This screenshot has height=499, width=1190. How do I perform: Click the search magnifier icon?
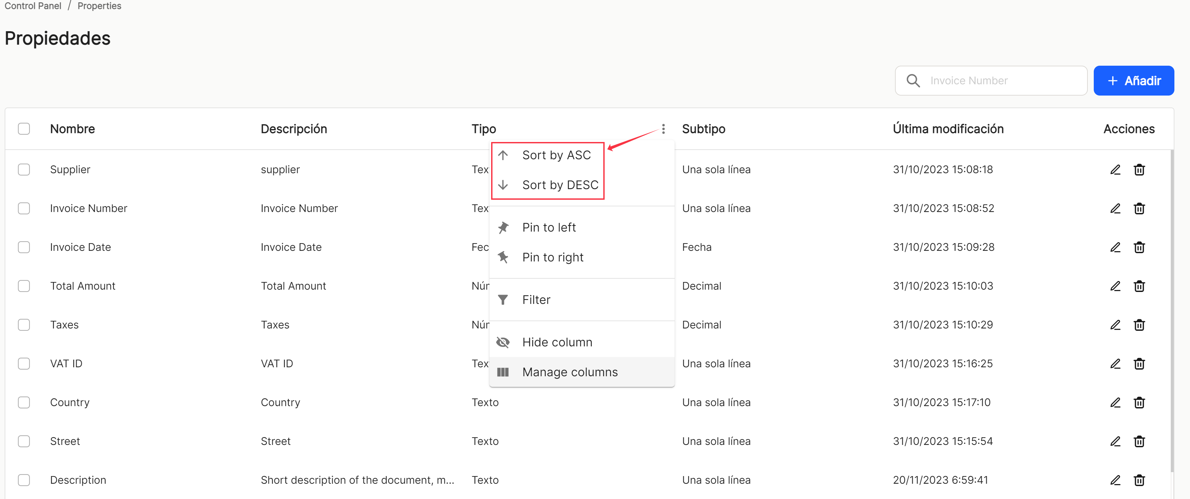(913, 80)
